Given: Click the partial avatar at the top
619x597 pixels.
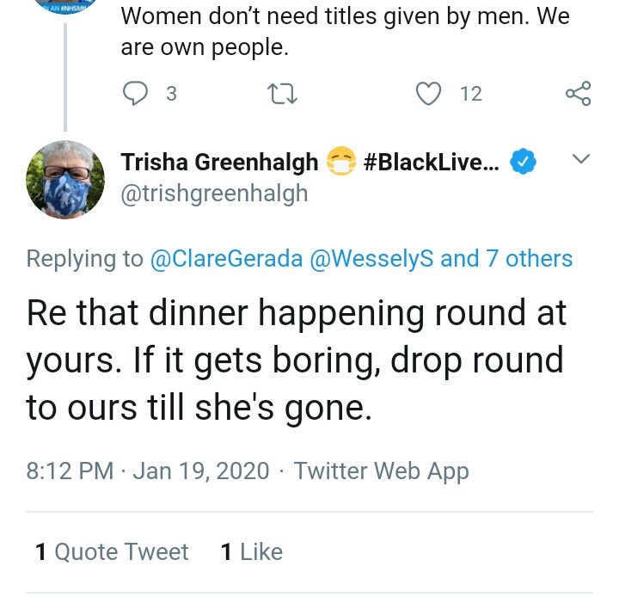Looking at the screenshot, I should (x=65, y=6).
